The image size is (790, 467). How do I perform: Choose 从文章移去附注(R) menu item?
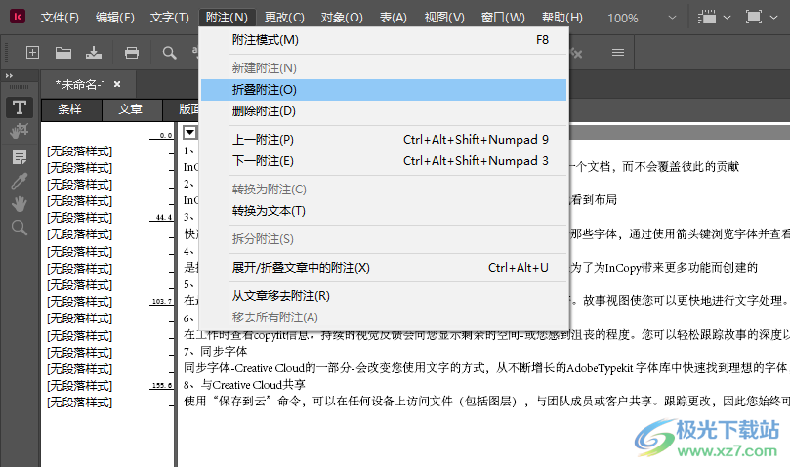(x=384, y=295)
